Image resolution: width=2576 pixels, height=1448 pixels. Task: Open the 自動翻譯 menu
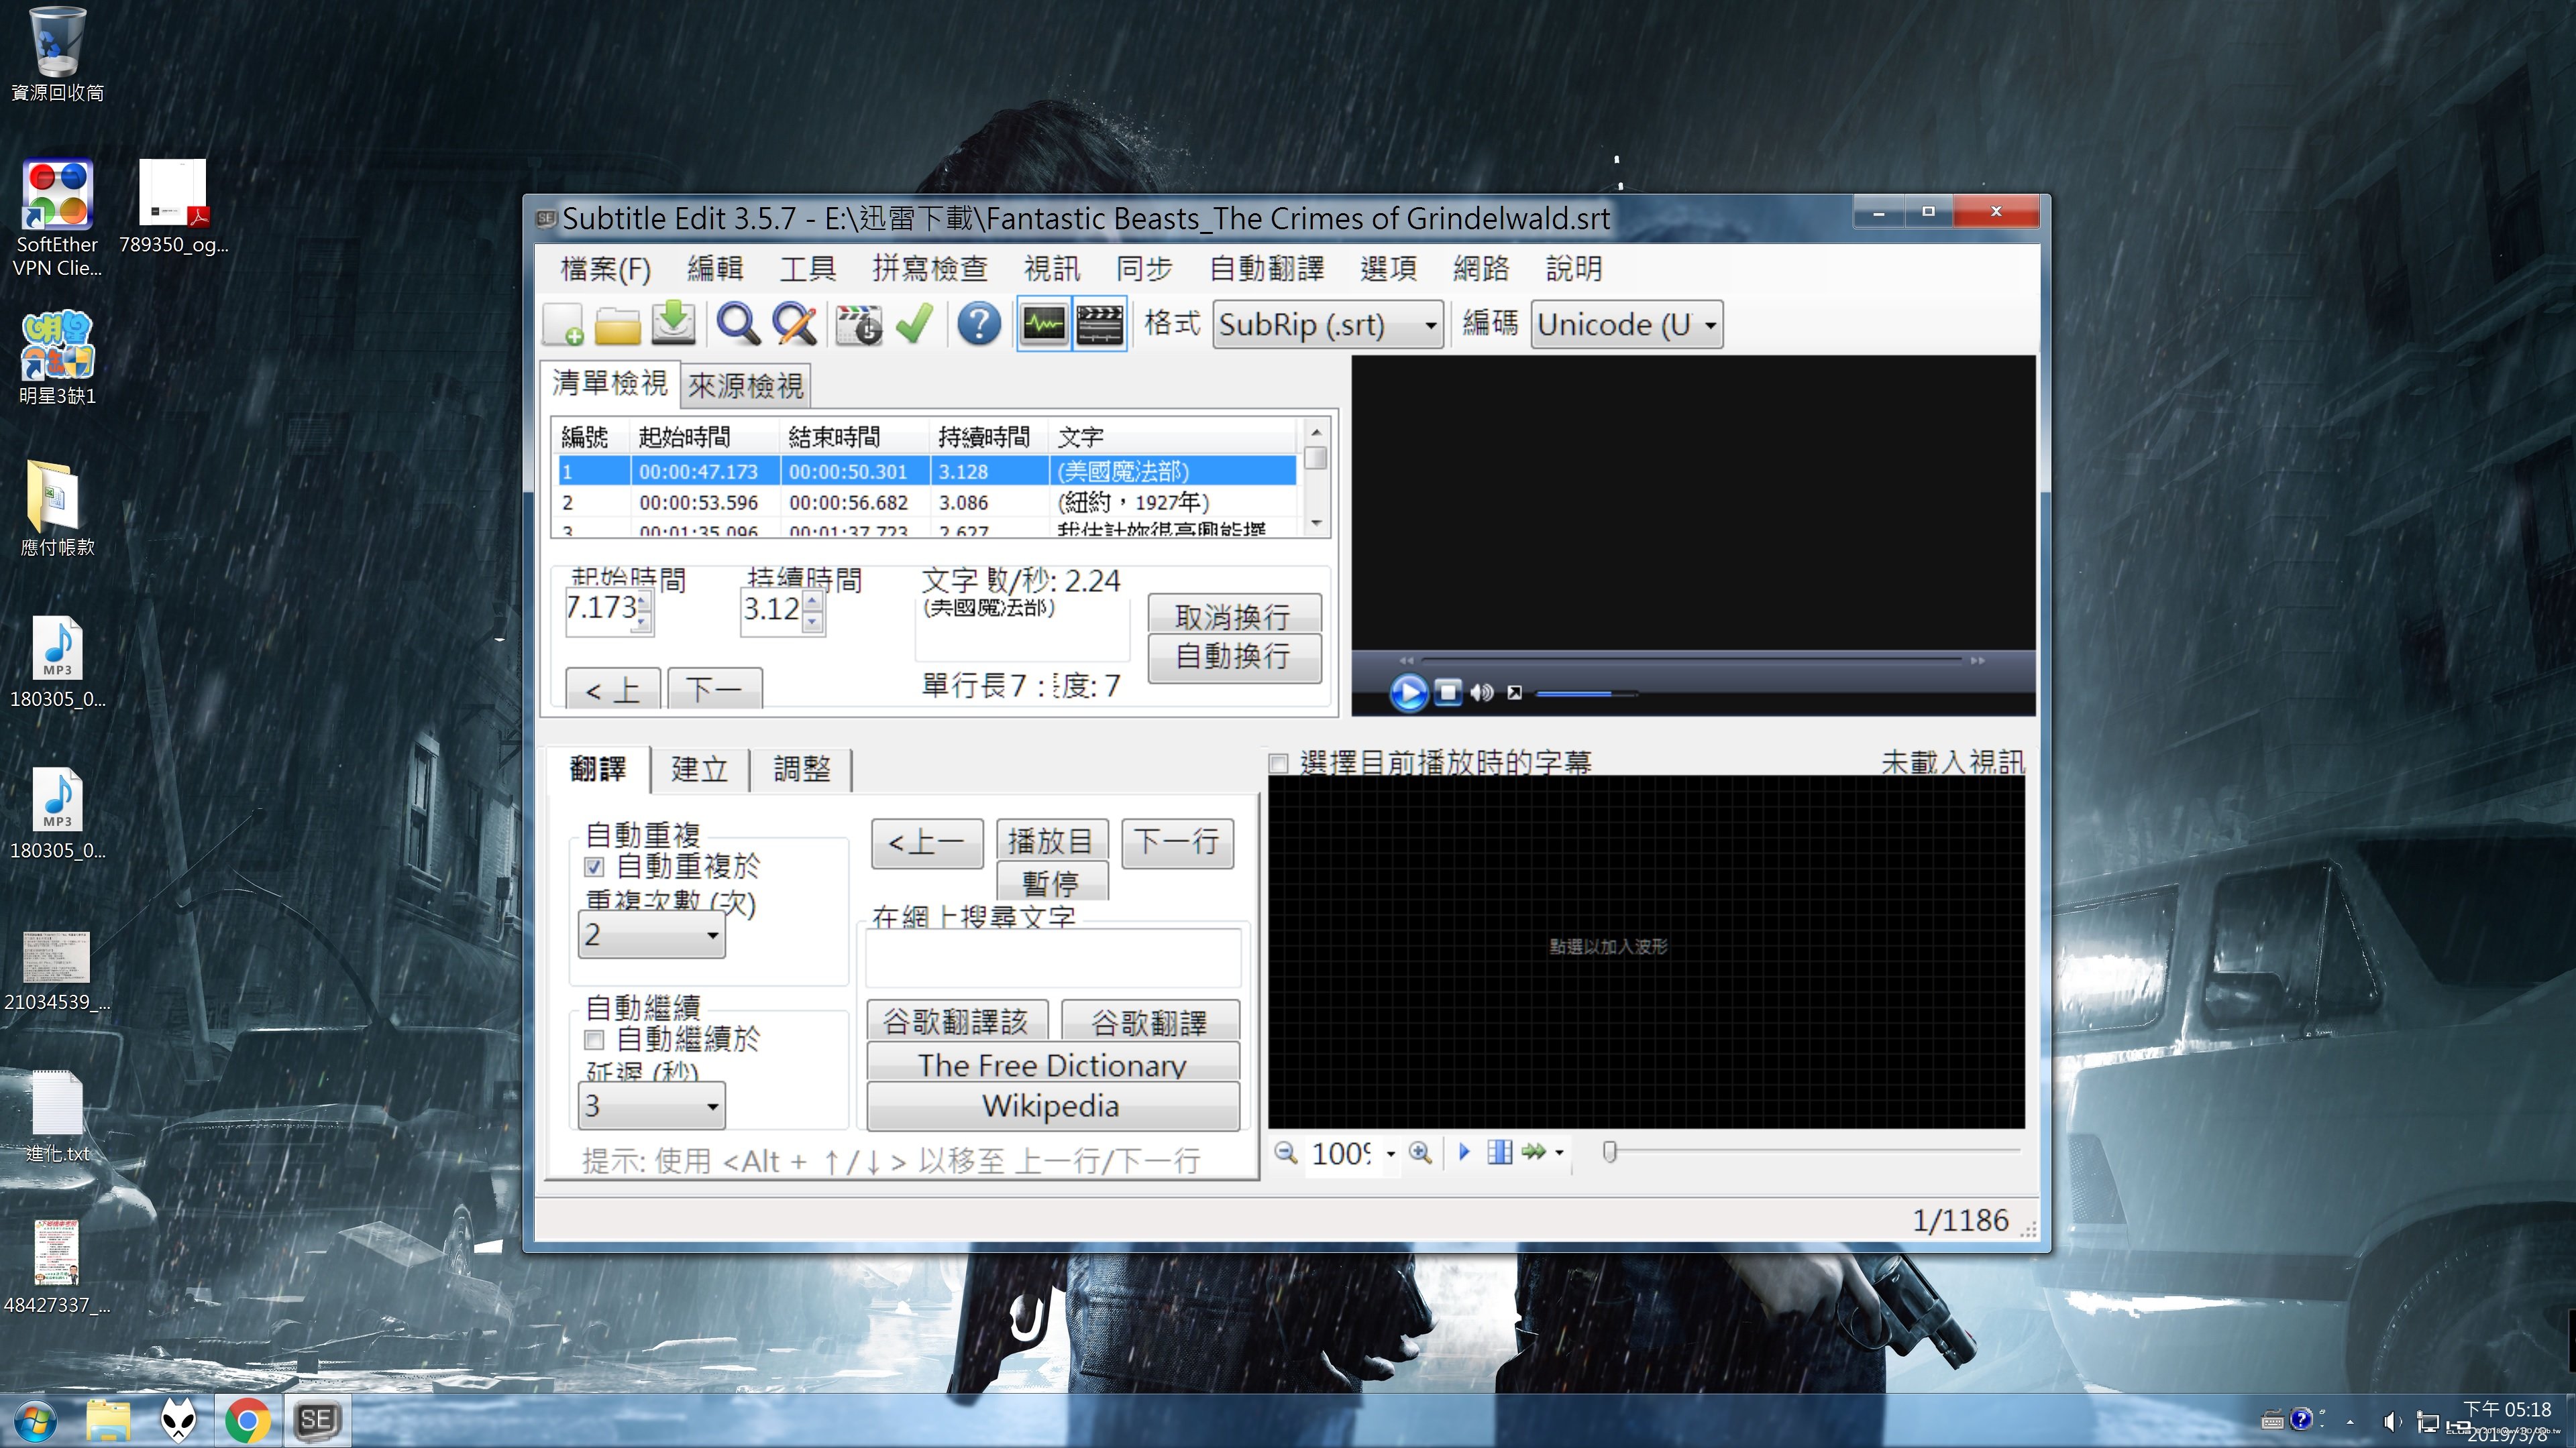click(1266, 268)
